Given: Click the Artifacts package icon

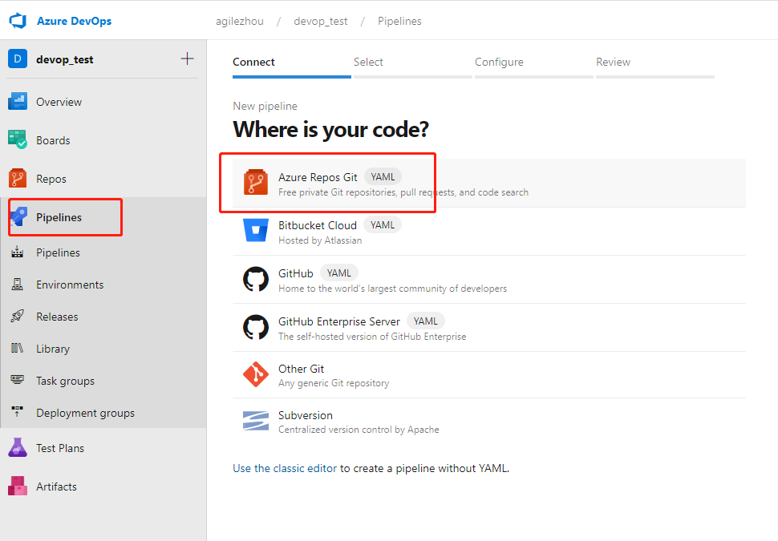Looking at the screenshot, I should tap(18, 486).
